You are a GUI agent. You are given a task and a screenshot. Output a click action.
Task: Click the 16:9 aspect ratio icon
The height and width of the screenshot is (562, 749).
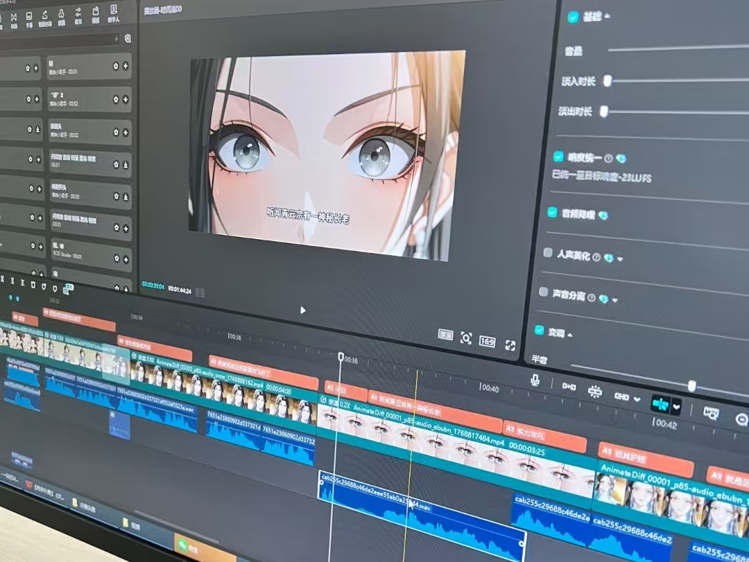(x=488, y=342)
